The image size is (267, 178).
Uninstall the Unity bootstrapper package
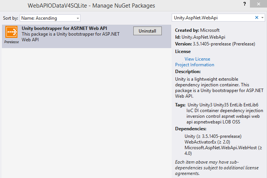[147, 31]
